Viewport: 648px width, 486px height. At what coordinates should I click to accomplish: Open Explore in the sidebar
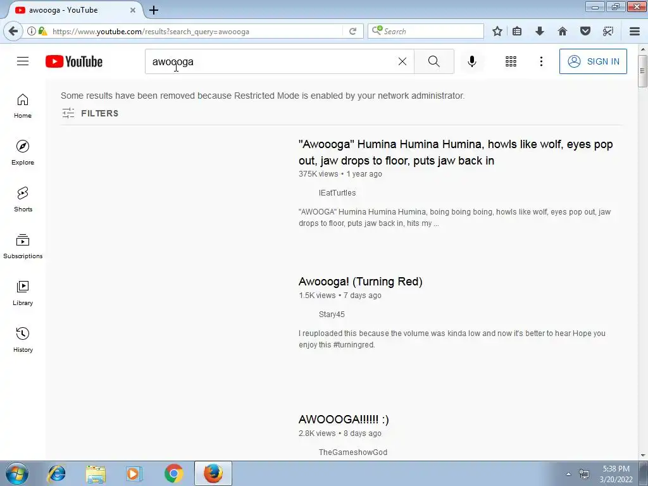point(23,153)
